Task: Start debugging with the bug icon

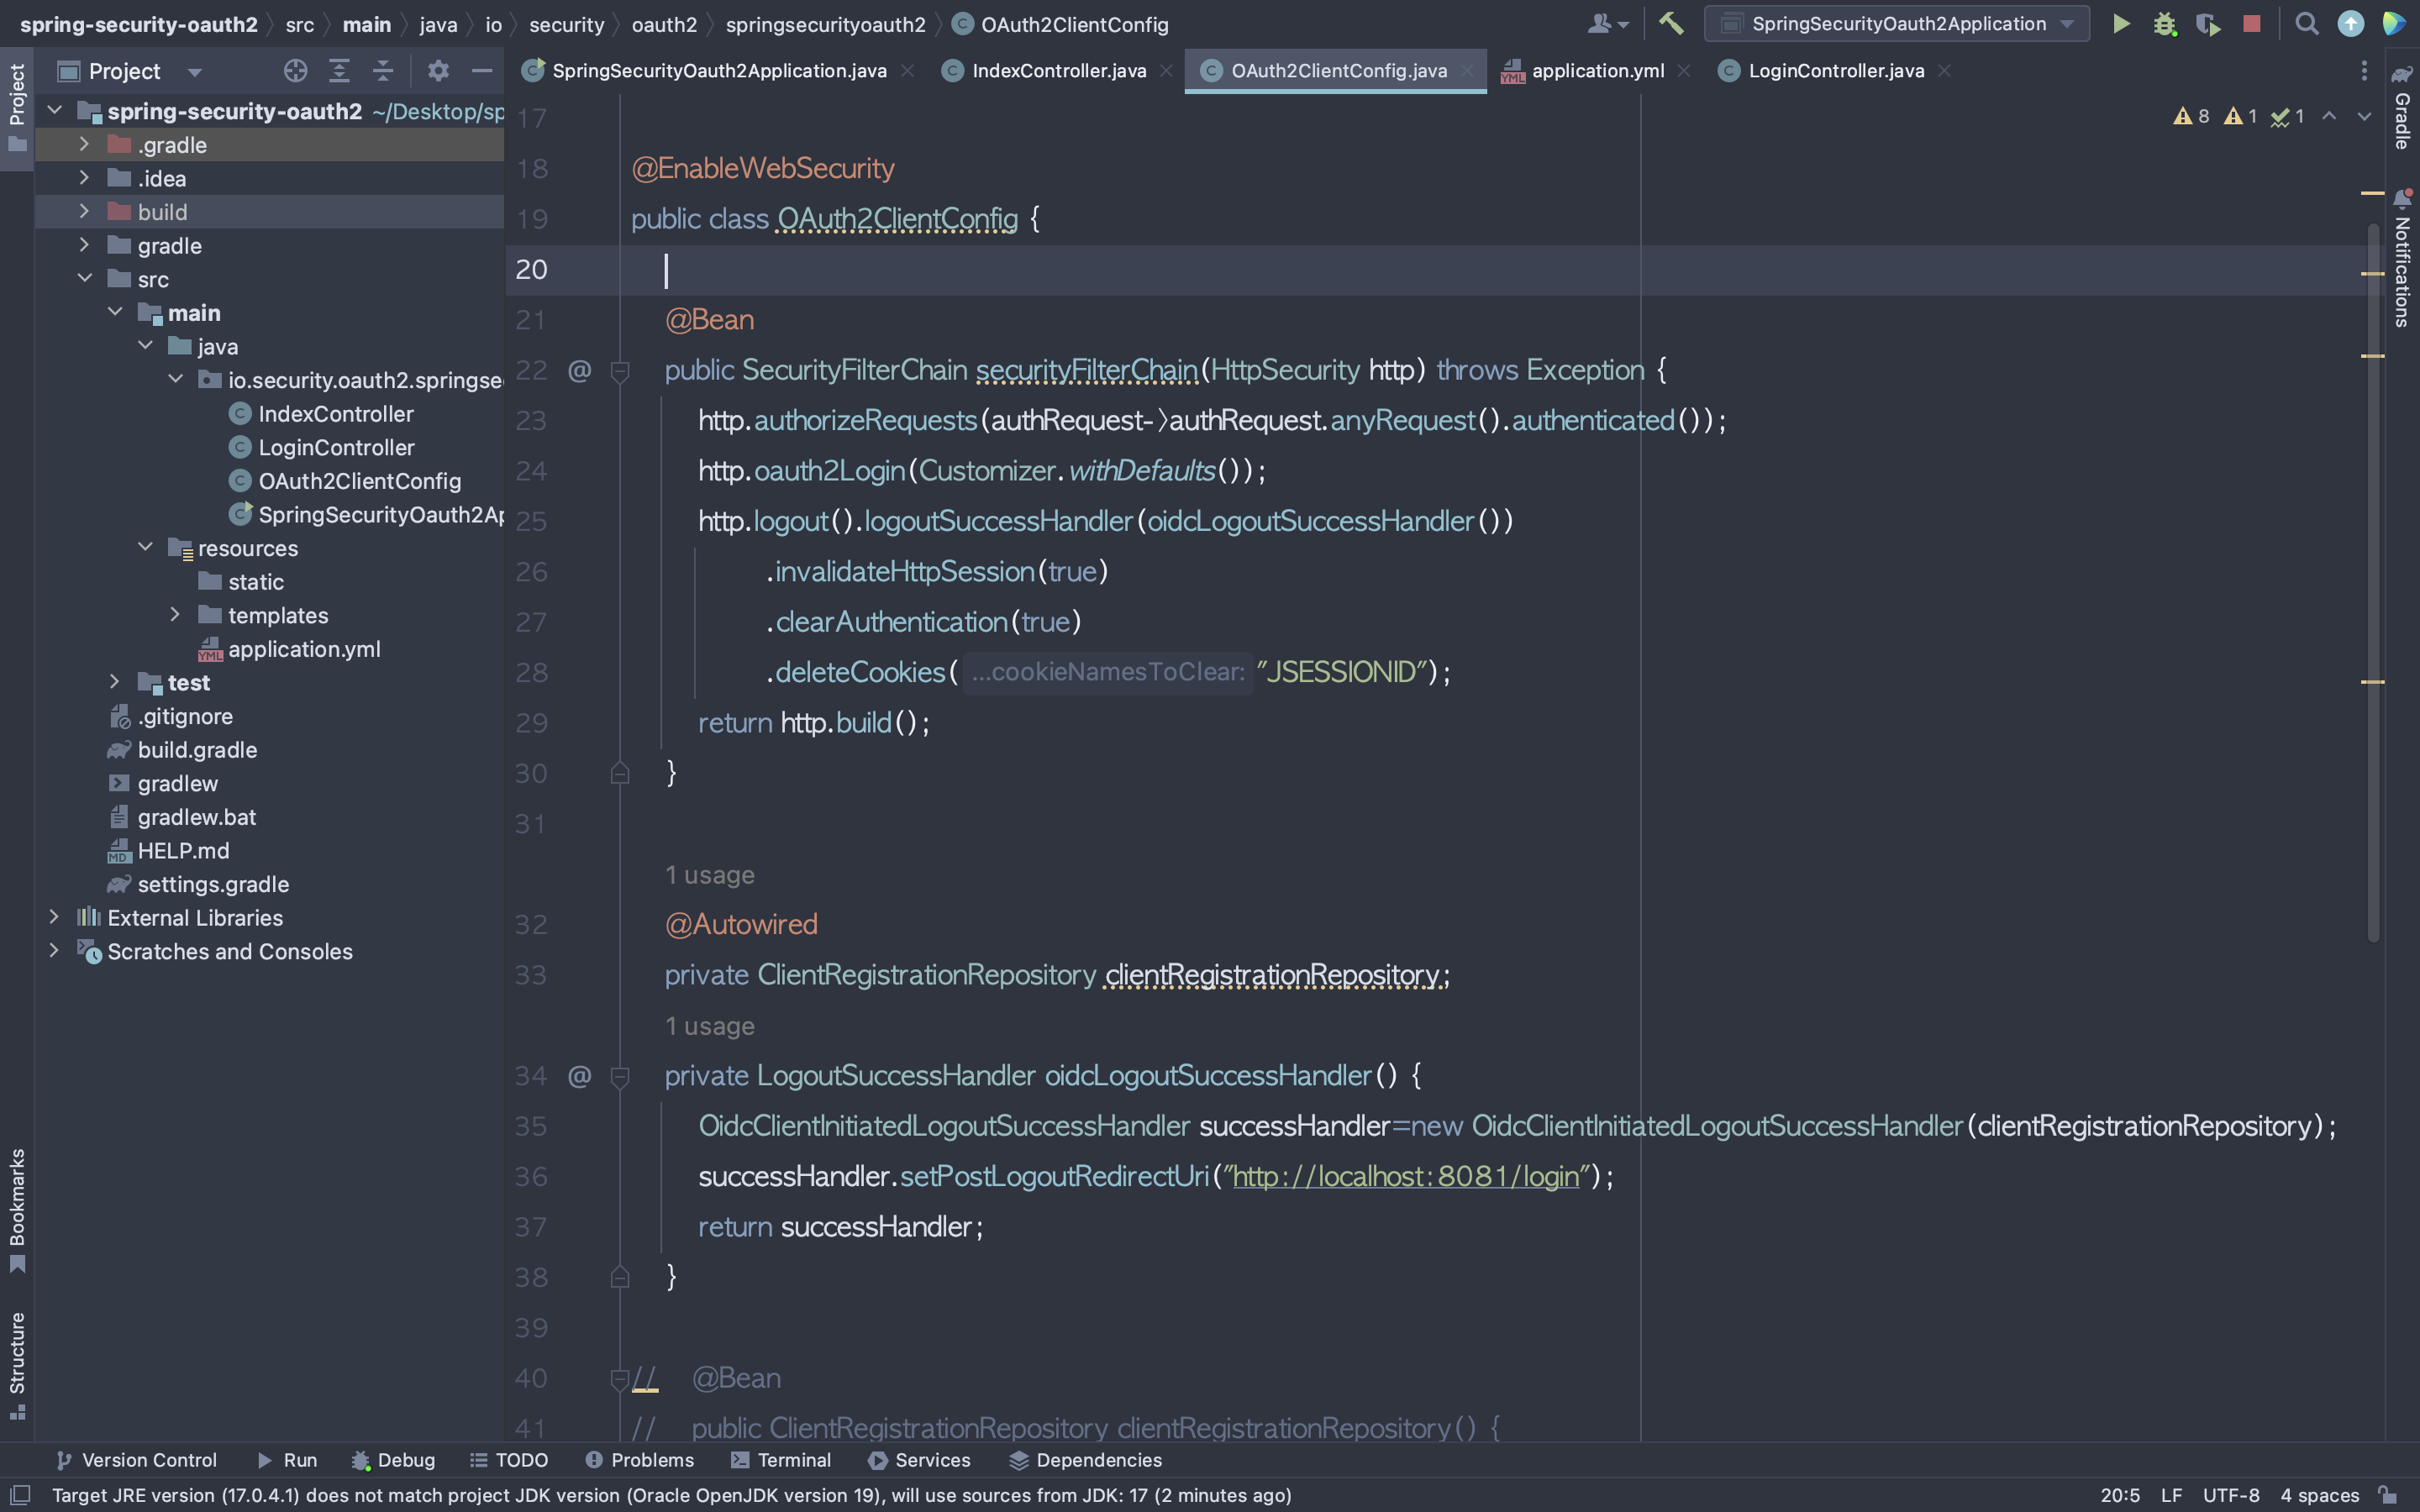Action: coord(2165,24)
